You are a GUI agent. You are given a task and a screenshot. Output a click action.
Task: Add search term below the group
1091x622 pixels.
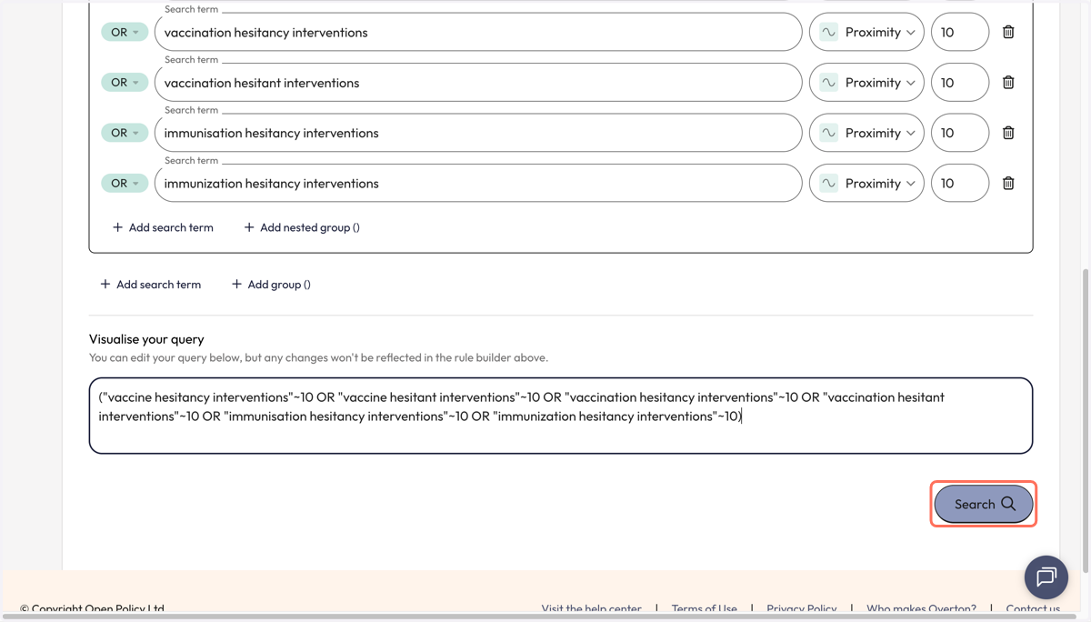150,284
